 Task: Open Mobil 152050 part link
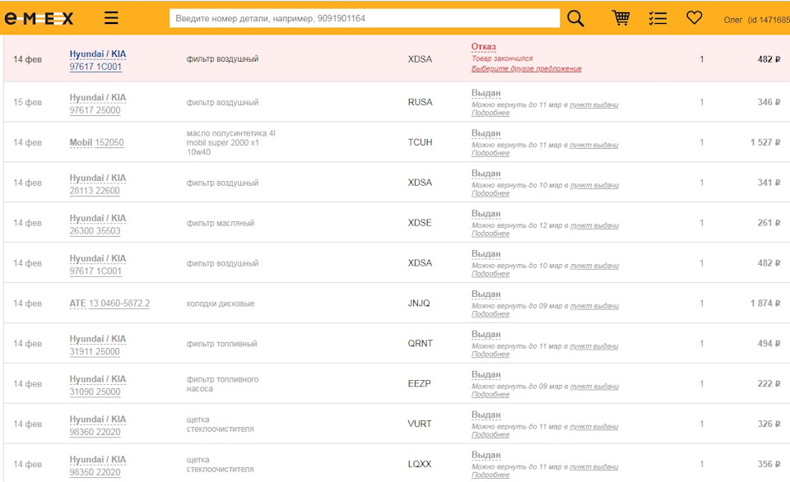click(96, 142)
